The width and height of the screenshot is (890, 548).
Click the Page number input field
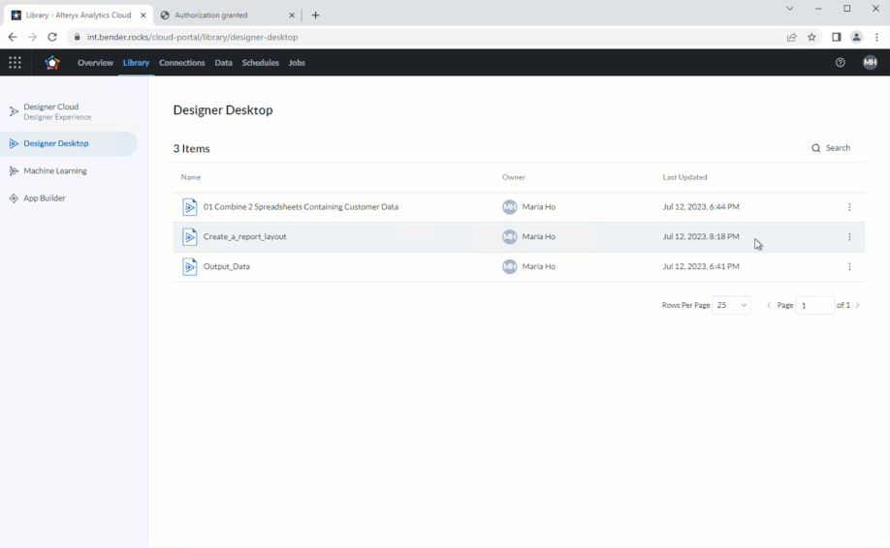[814, 305]
